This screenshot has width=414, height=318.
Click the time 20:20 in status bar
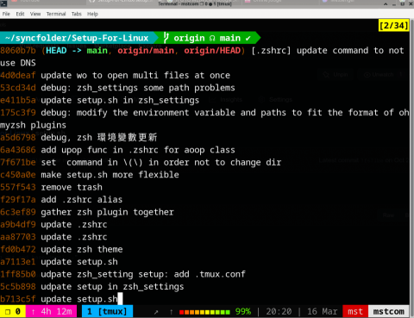279,311
